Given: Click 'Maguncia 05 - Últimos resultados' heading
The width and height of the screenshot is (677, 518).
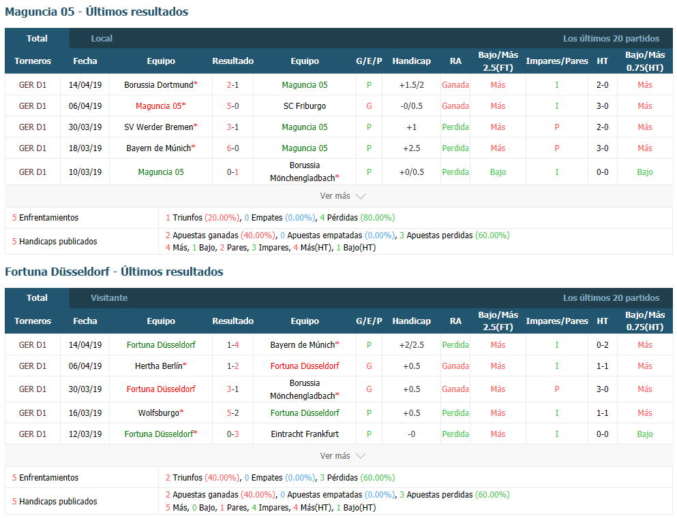Looking at the screenshot, I should [x=97, y=12].
